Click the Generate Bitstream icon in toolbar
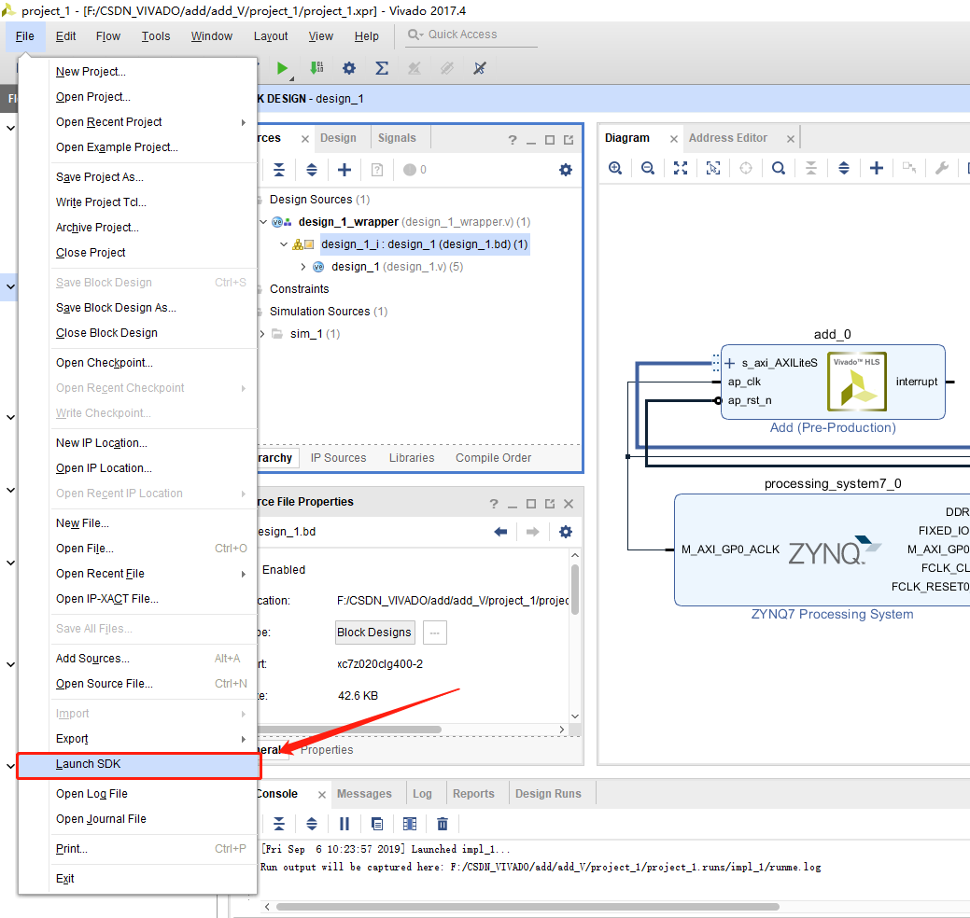The image size is (970, 918). point(316,68)
